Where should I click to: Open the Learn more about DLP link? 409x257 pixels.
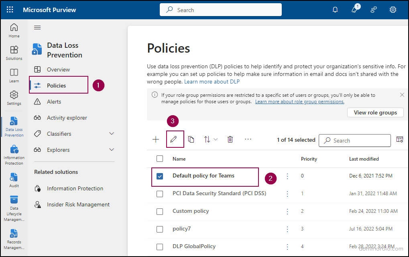212,82
